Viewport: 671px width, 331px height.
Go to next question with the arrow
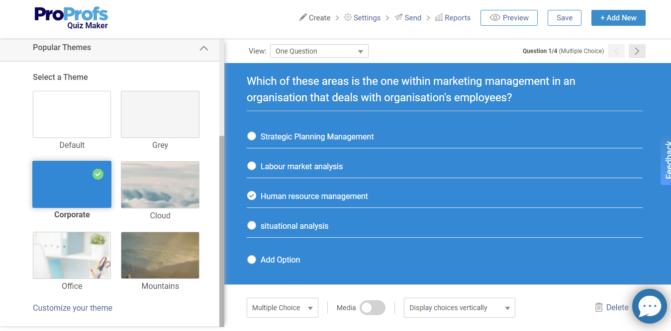[637, 51]
